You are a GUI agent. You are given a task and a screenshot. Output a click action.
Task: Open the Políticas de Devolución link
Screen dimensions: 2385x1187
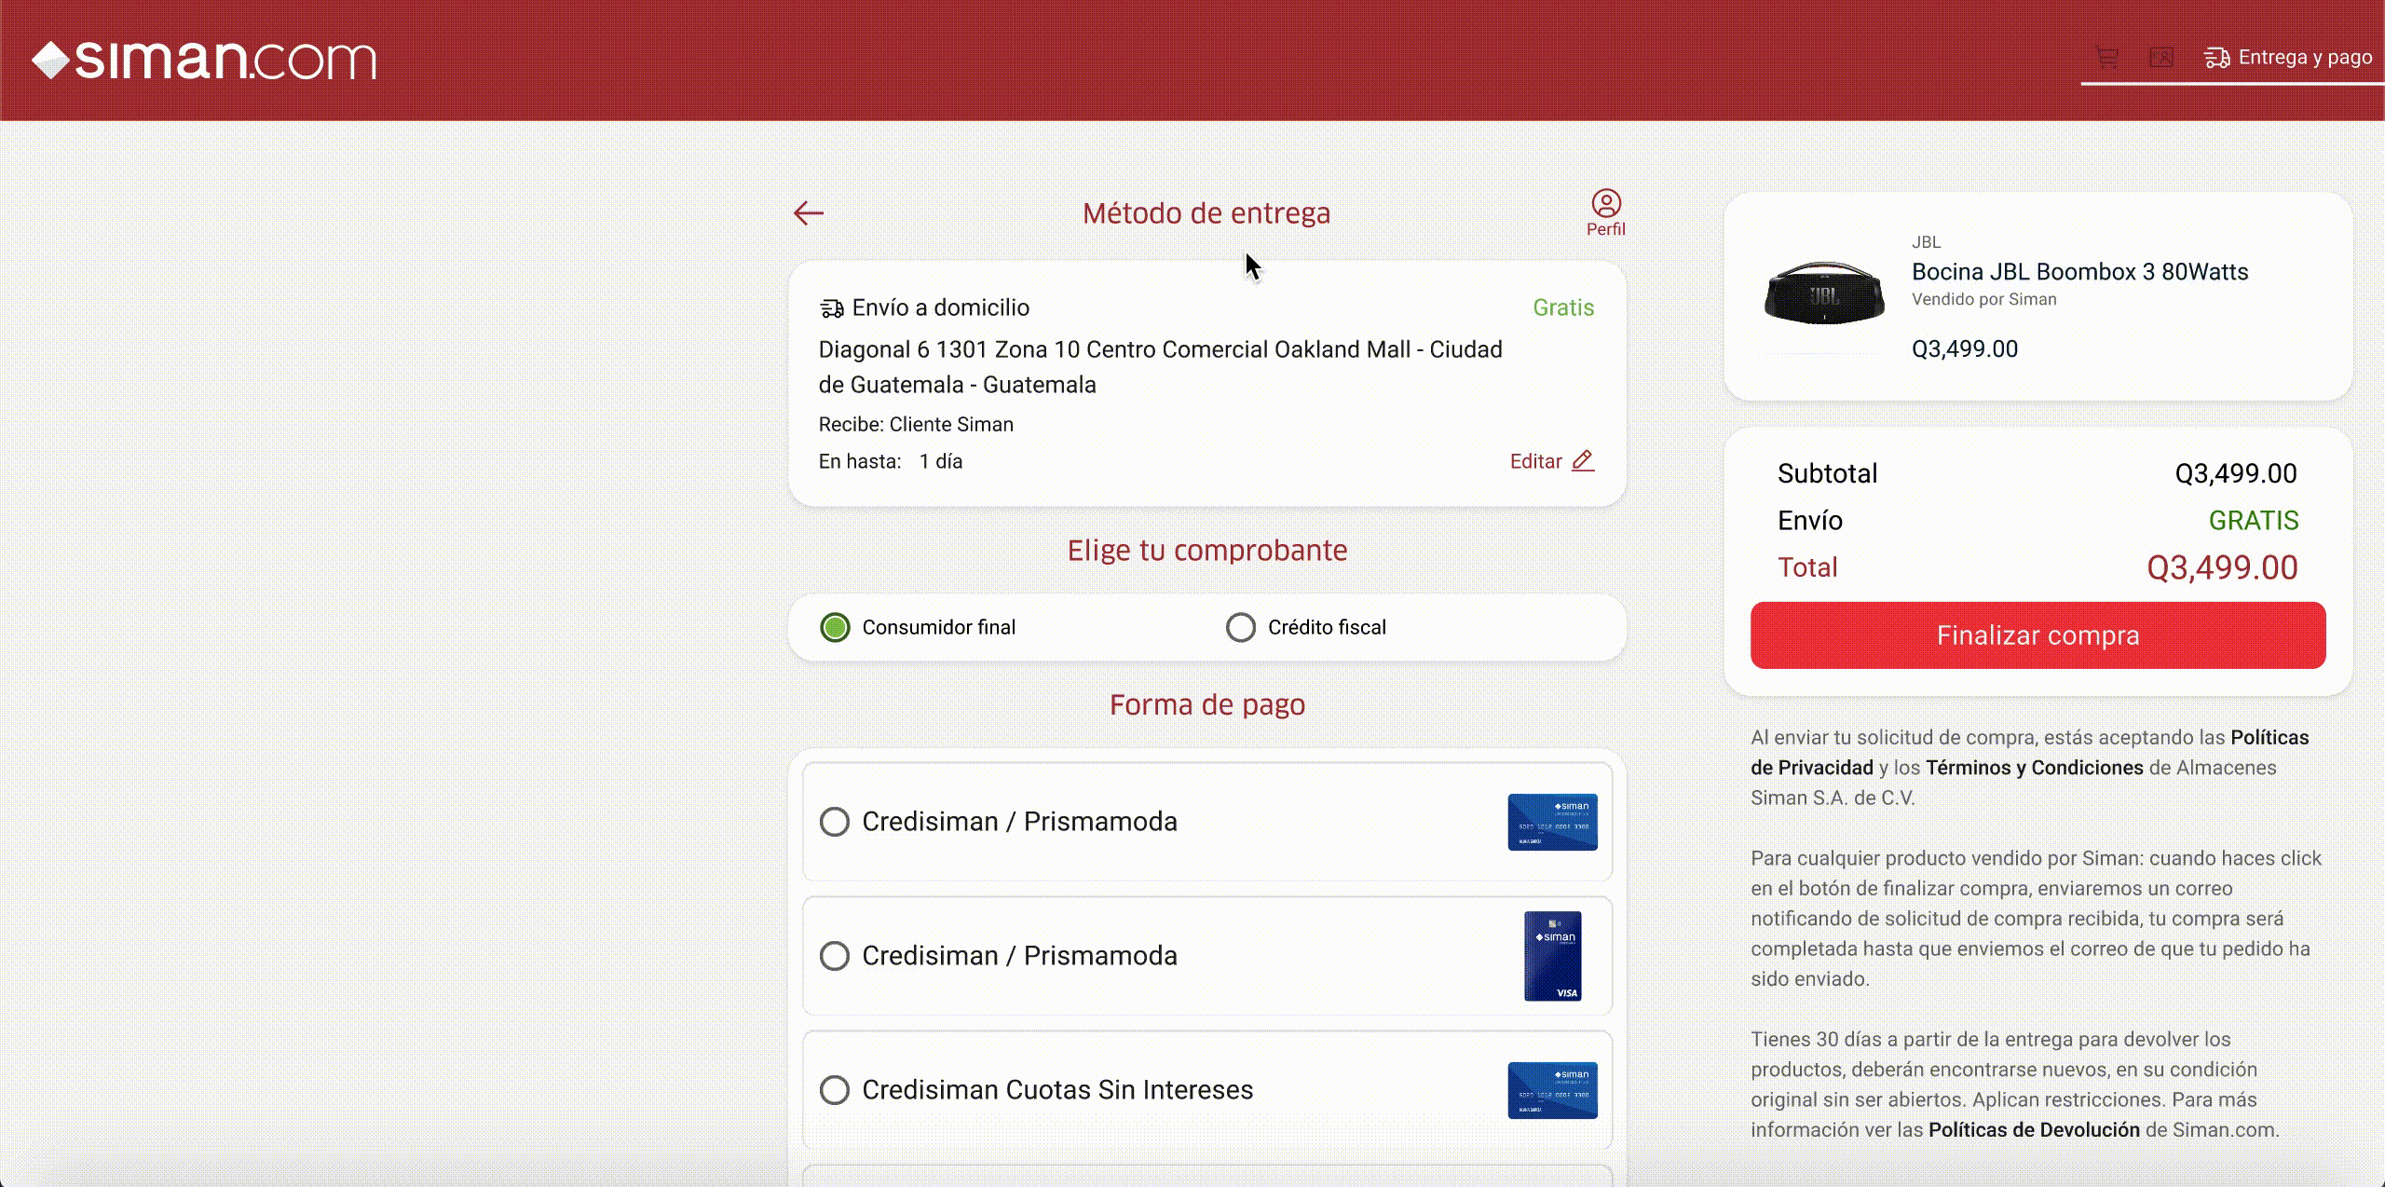[x=2034, y=1130]
